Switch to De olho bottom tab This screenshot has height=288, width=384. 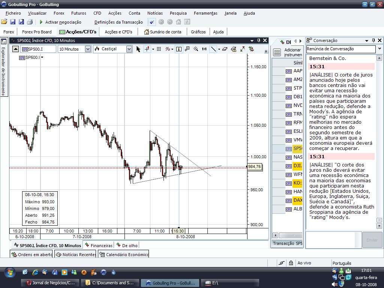tap(127, 245)
